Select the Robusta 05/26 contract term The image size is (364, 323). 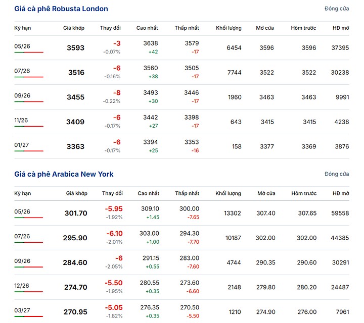click(22, 46)
